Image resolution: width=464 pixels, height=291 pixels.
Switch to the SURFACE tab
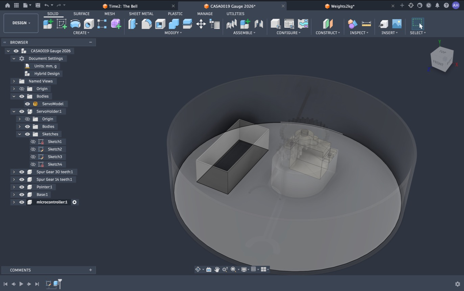pyautogui.click(x=82, y=14)
